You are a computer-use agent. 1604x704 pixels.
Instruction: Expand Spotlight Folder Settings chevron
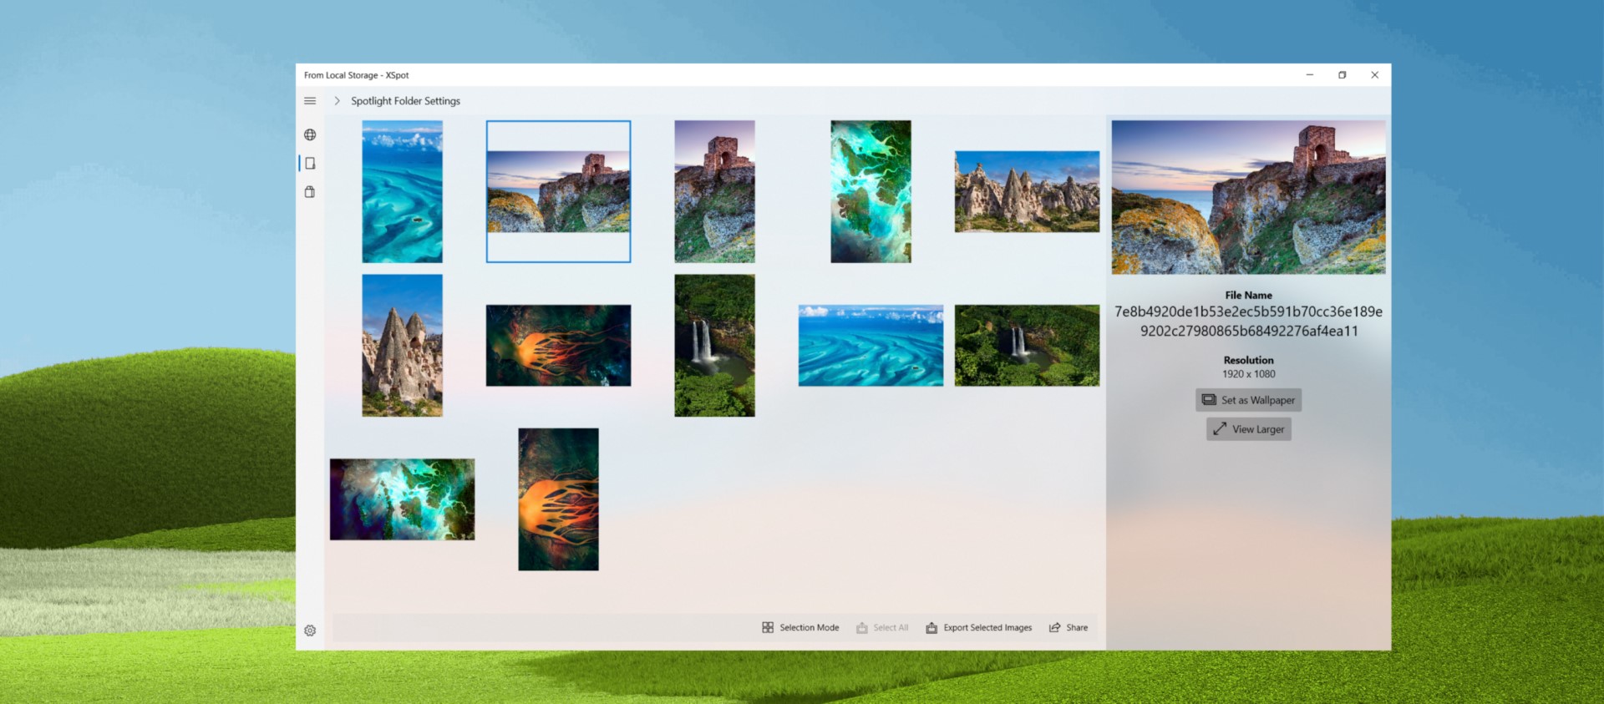point(337,101)
